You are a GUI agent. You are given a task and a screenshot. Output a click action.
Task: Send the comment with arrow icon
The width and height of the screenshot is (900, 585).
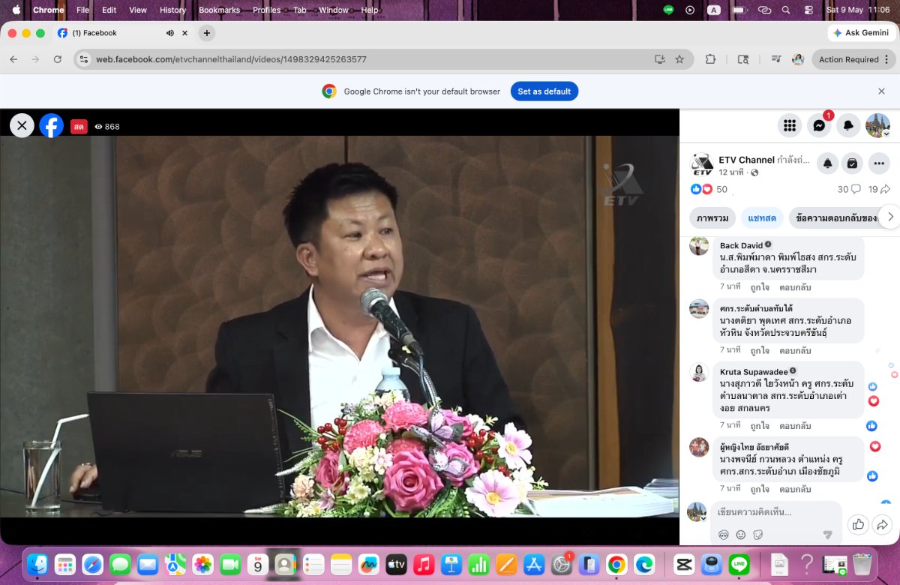click(x=827, y=535)
